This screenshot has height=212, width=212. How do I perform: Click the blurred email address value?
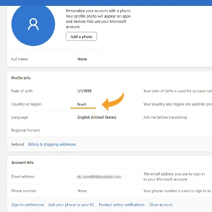coord(99,176)
